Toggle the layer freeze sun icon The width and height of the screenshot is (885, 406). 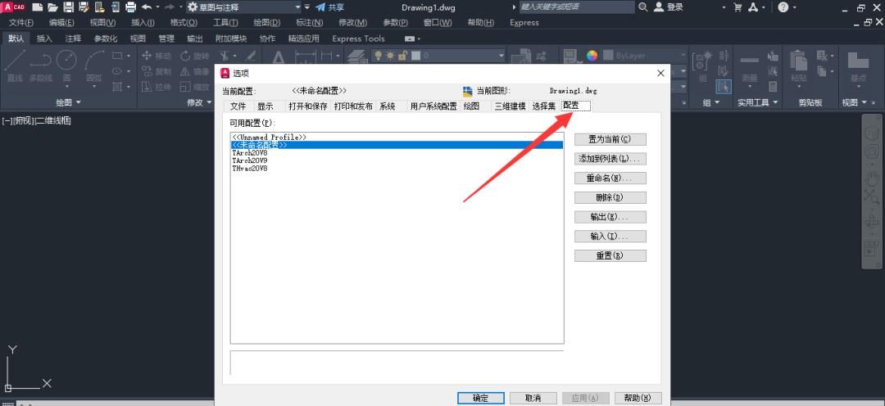(x=391, y=56)
